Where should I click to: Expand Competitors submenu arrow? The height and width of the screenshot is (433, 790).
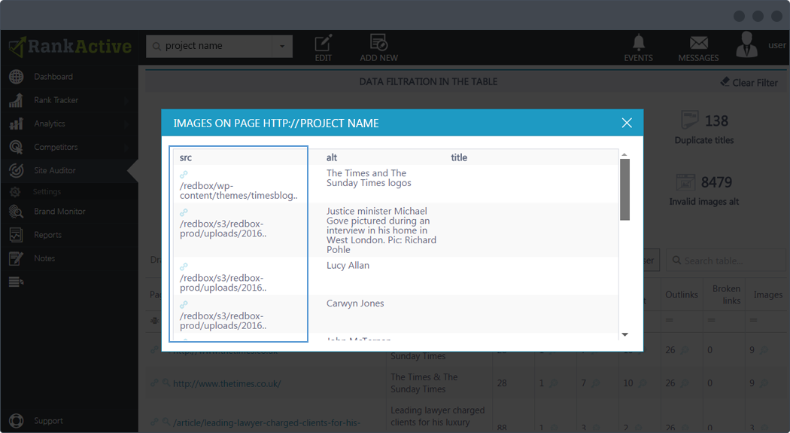coord(126,147)
